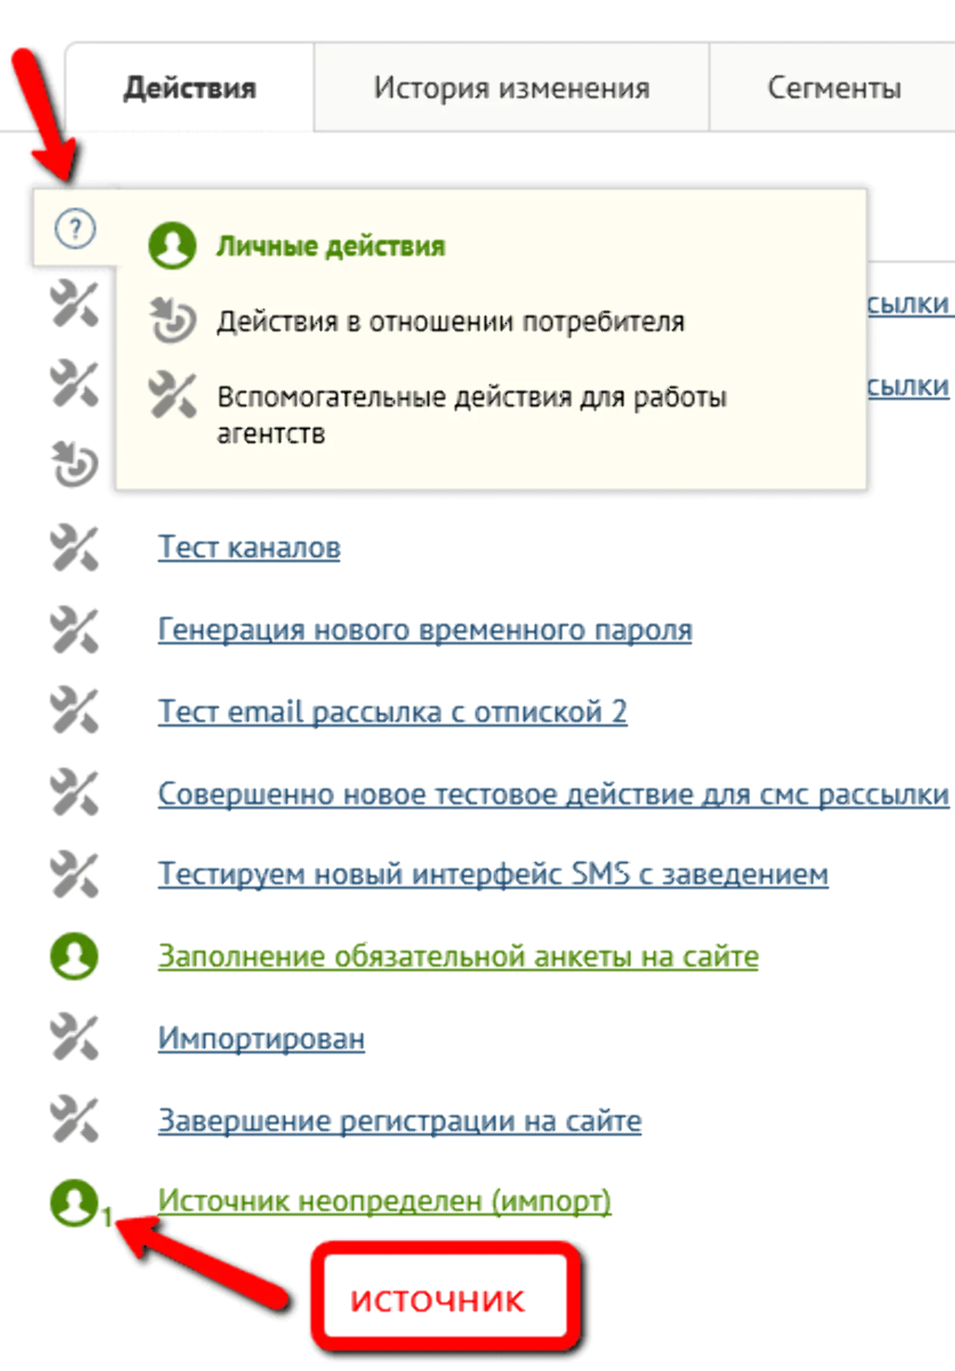This screenshot has height=1371, width=955.
Task: Open Тест email рассылка с отпиской 2
Action: 392,711
